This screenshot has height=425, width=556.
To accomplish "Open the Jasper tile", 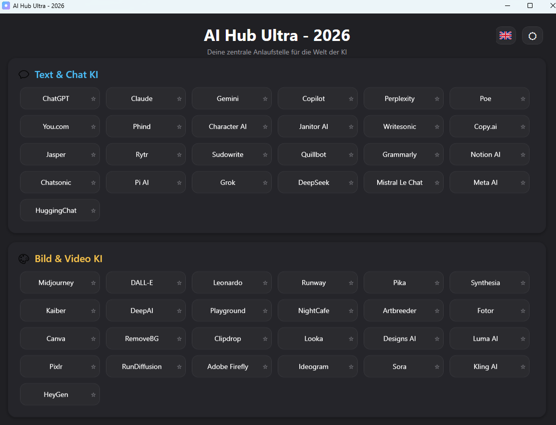I will tap(59, 154).
